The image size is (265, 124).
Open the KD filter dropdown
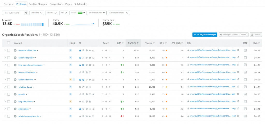pyautogui.click(x=64, y=13)
